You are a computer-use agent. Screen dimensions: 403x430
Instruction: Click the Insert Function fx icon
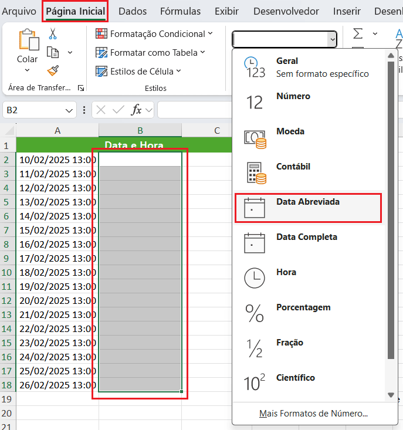(136, 110)
